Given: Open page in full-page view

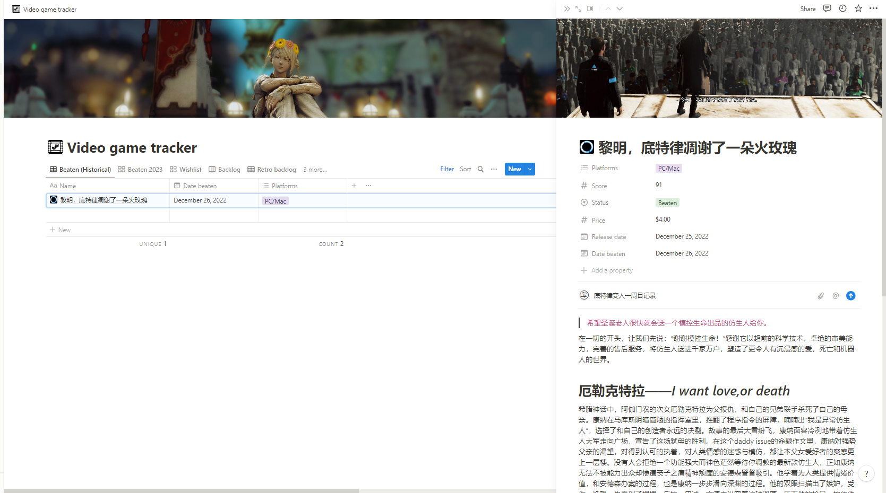Looking at the screenshot, I should (579, 8).
